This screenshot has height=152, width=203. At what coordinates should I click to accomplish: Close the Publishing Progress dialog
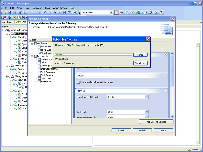click(x=148, y=39)
